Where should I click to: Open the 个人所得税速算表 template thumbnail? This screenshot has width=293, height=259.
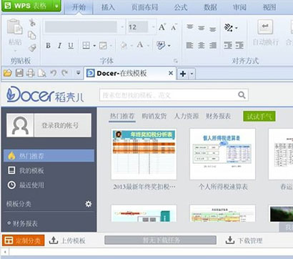[222, 154]
